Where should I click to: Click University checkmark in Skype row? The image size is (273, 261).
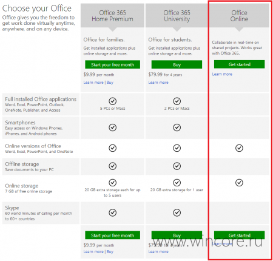pyautogui.click(x=177, y=212)
